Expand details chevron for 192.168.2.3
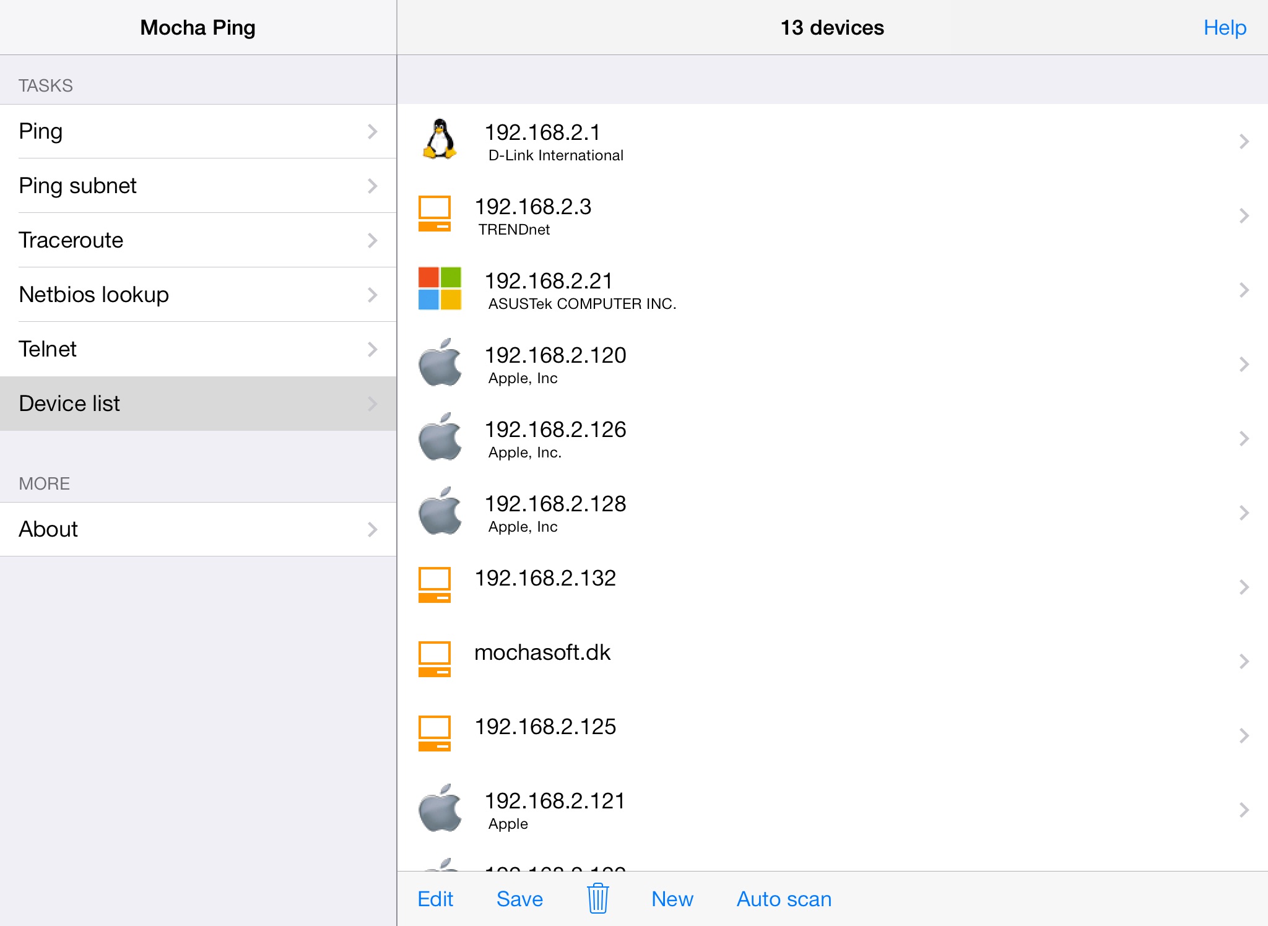Viewport: 1268px width, 926px height. (x=1244, y=216)
